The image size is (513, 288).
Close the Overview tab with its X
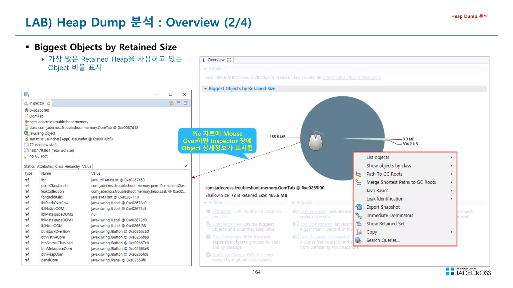(229, 60)
